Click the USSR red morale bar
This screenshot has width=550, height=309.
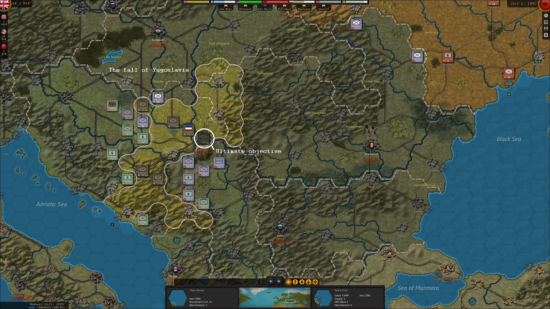tap(275, 2)
